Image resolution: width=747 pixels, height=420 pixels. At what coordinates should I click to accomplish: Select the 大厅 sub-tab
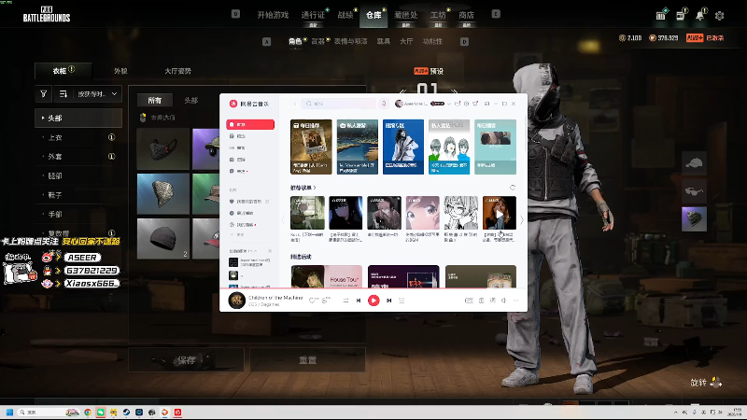point(406,41)
